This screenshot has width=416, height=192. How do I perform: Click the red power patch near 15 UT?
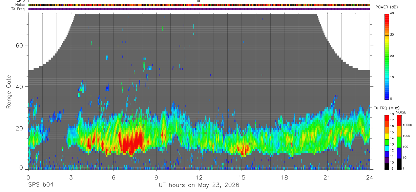coord(243,148)
